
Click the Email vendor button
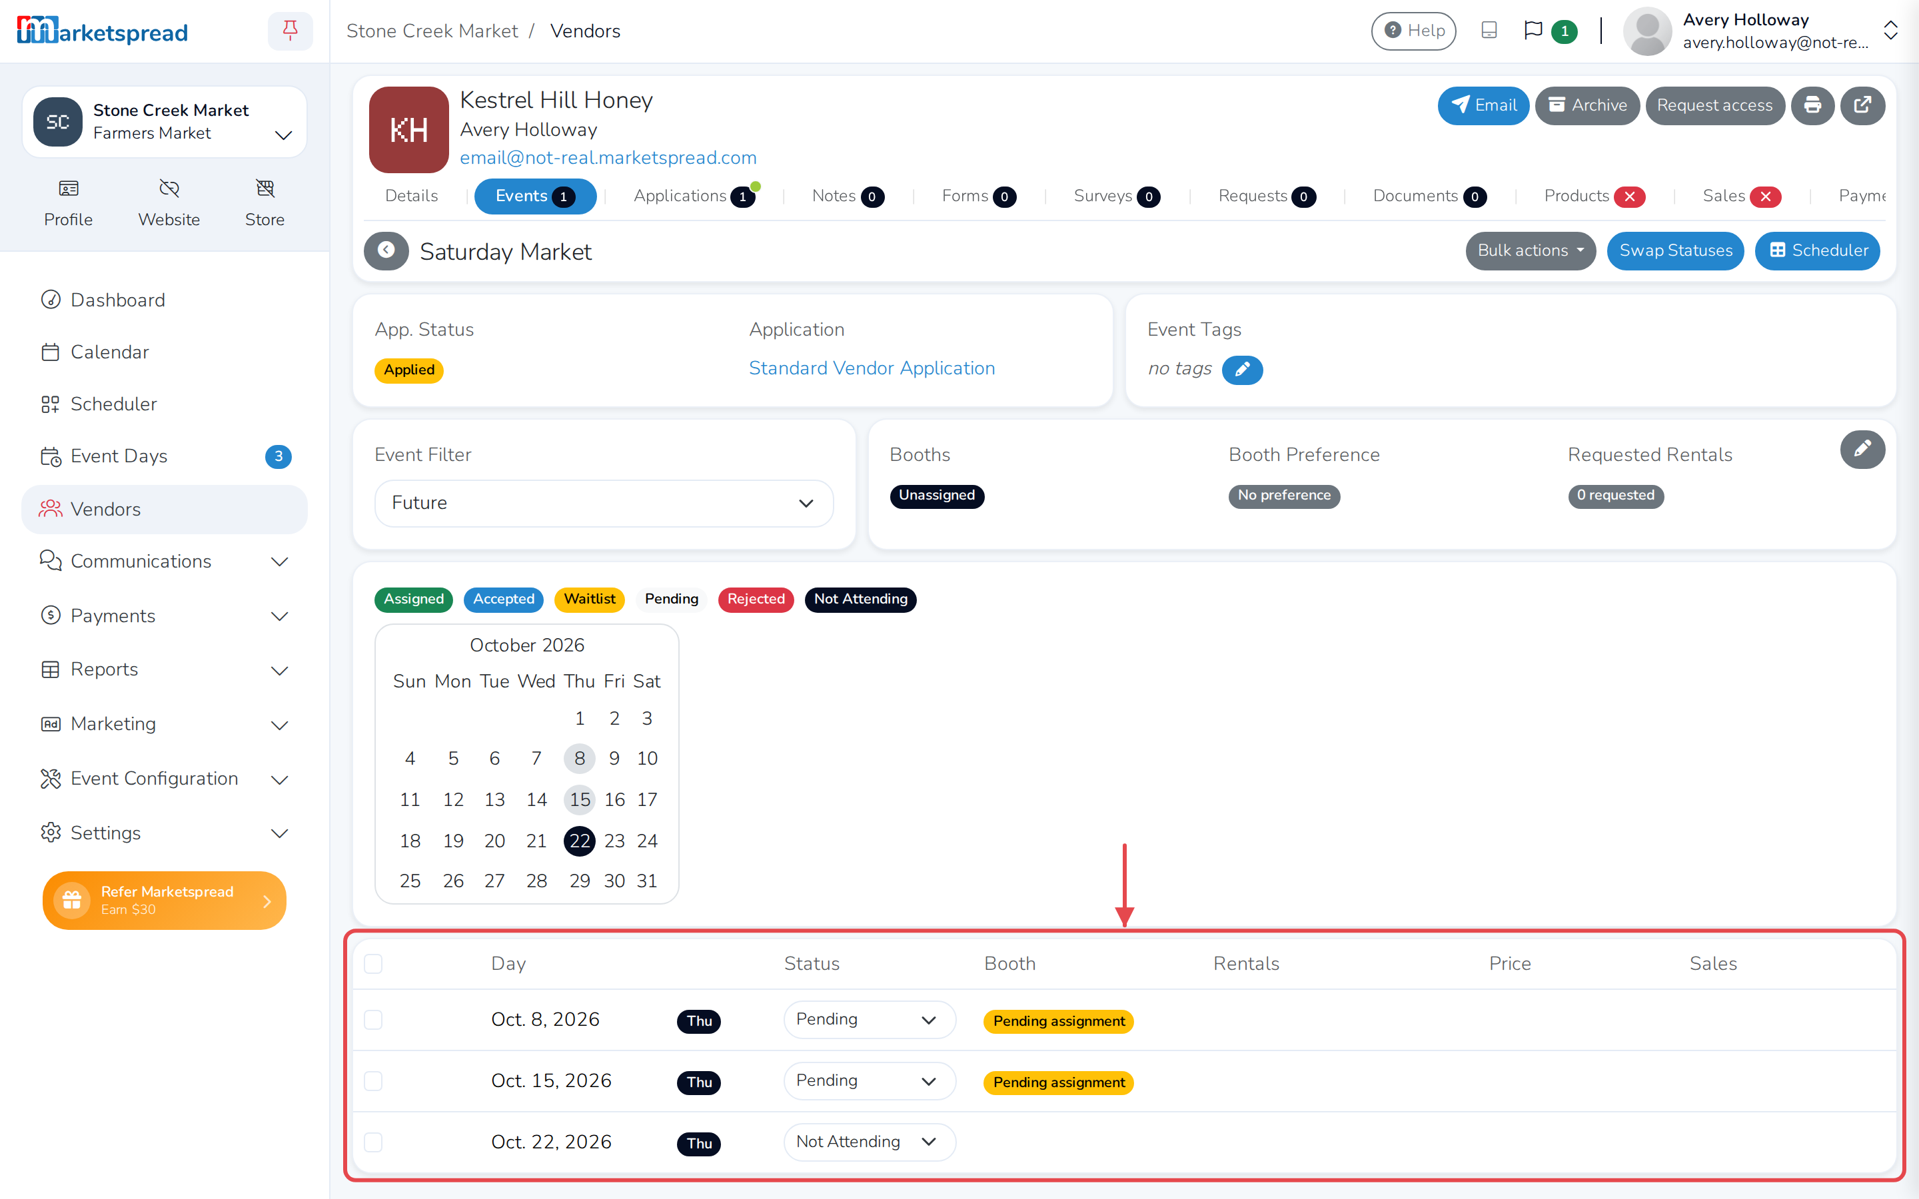(1483, 105)
